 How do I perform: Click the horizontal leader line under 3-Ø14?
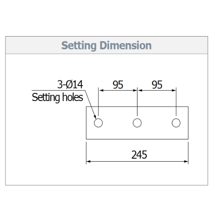[58, 90]
